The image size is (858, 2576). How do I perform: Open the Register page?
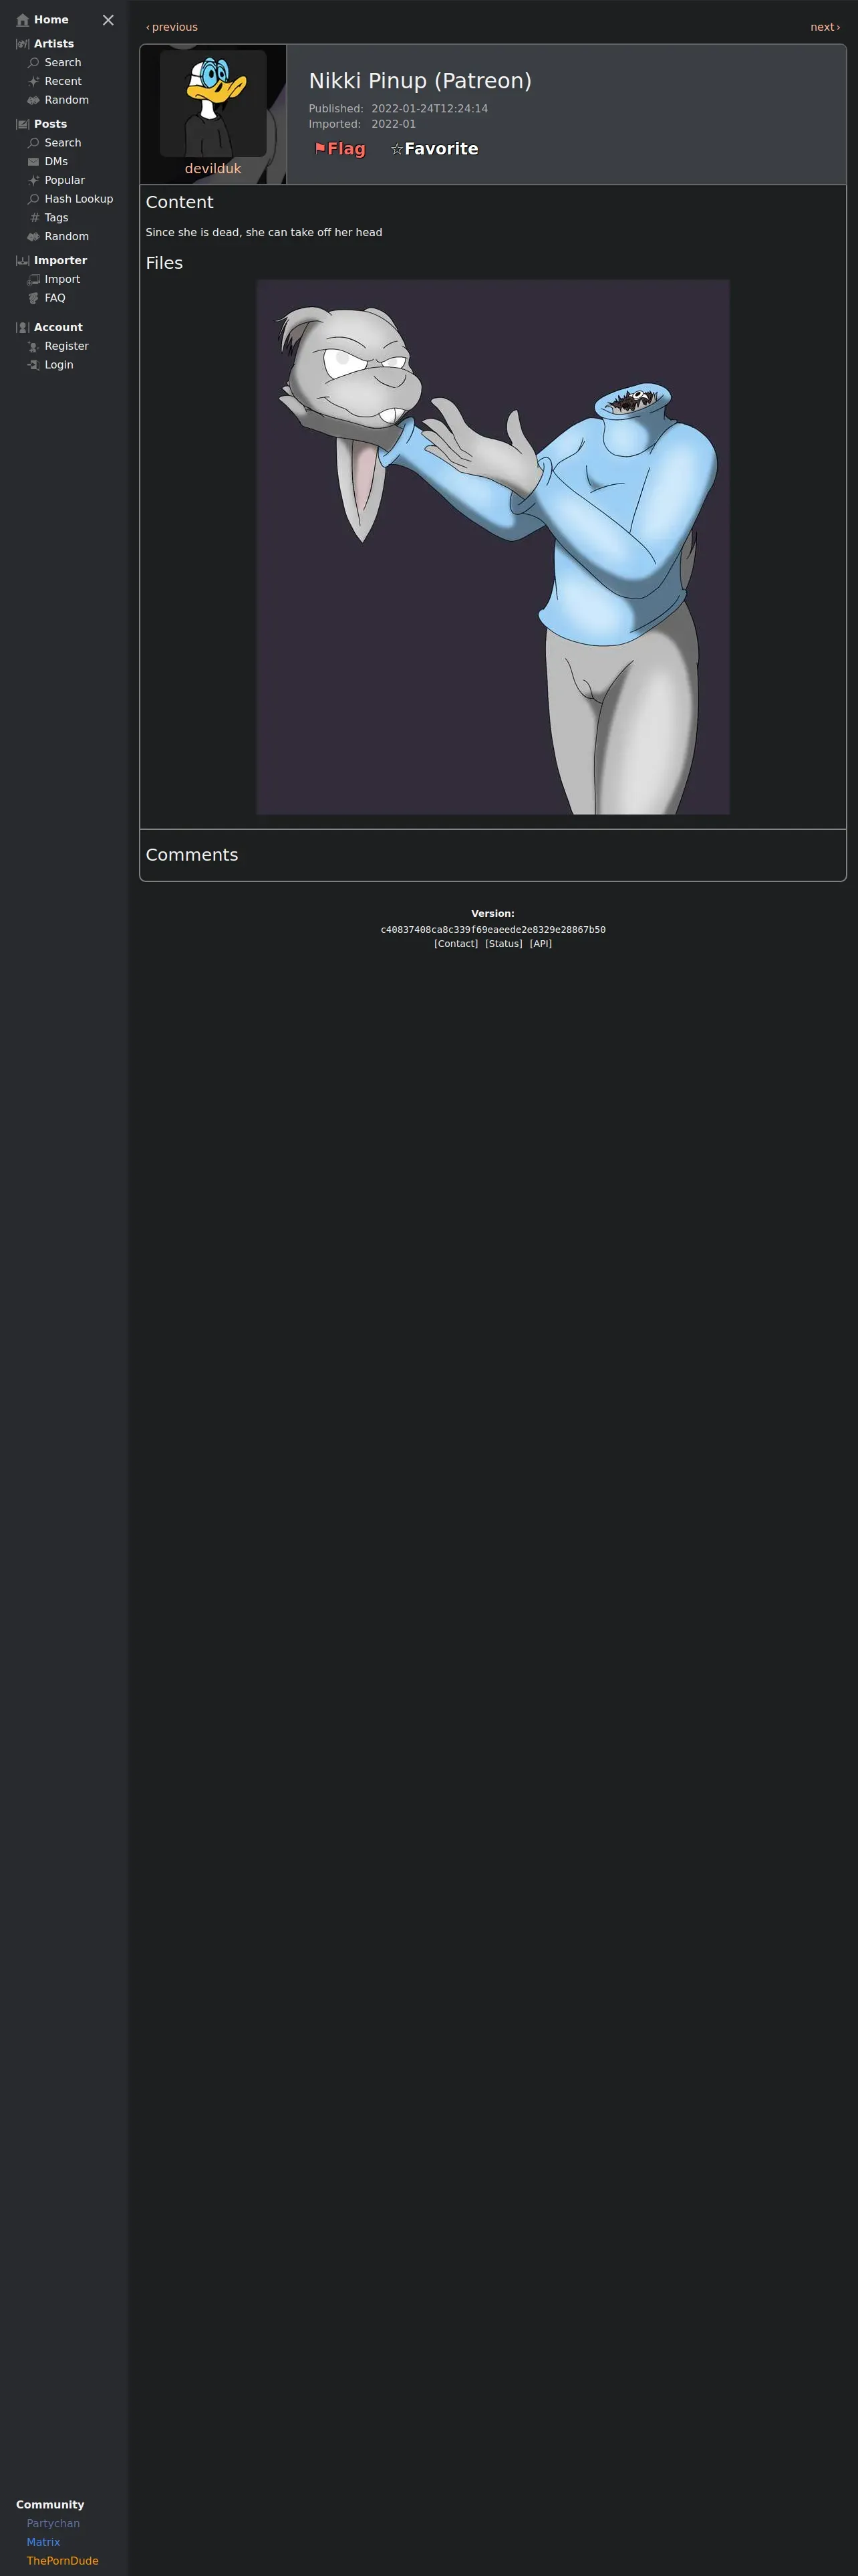tap(67, 346)
